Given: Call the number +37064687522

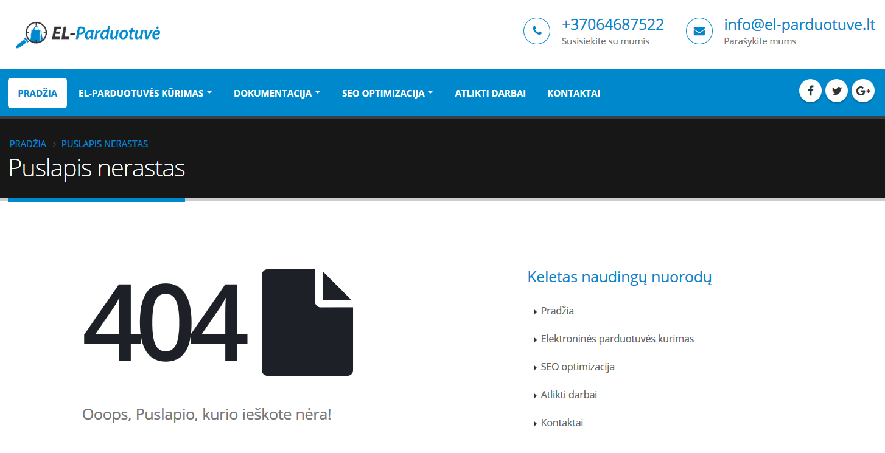Looking at the screenshot, I should 613,25.
